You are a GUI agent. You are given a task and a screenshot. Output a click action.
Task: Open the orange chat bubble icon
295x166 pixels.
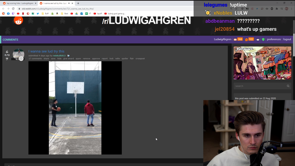247,40
